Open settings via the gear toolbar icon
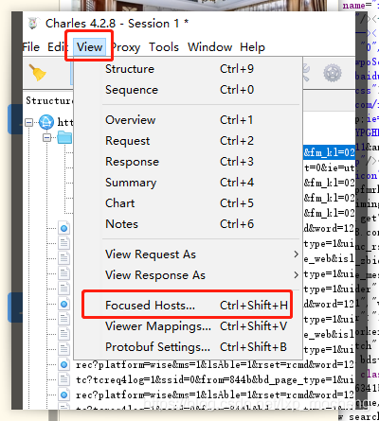The width and height of the screenshot is (379, 421). click(333, 73)
